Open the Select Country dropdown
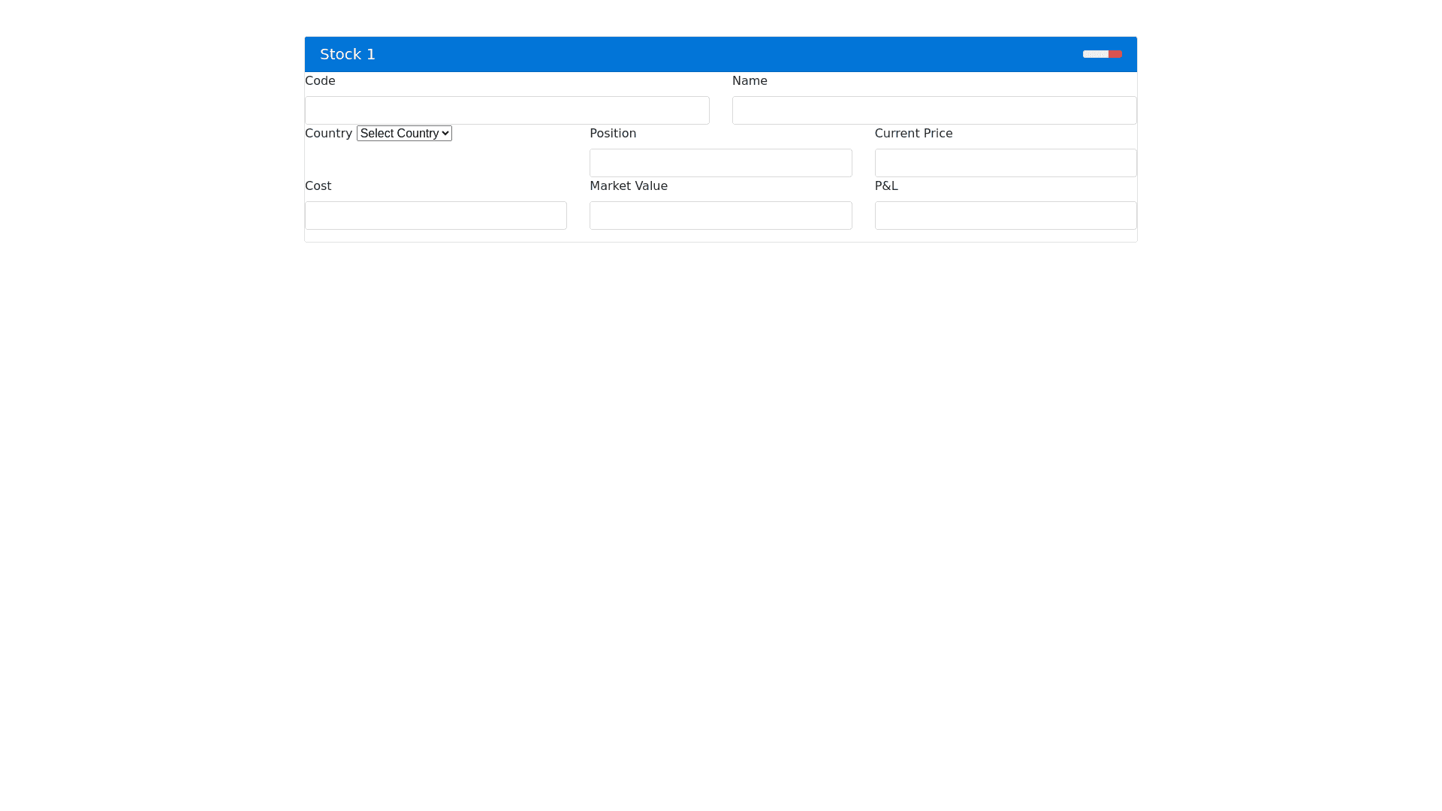The width and height of the screenshot is (1442, 811). [400, 134]
